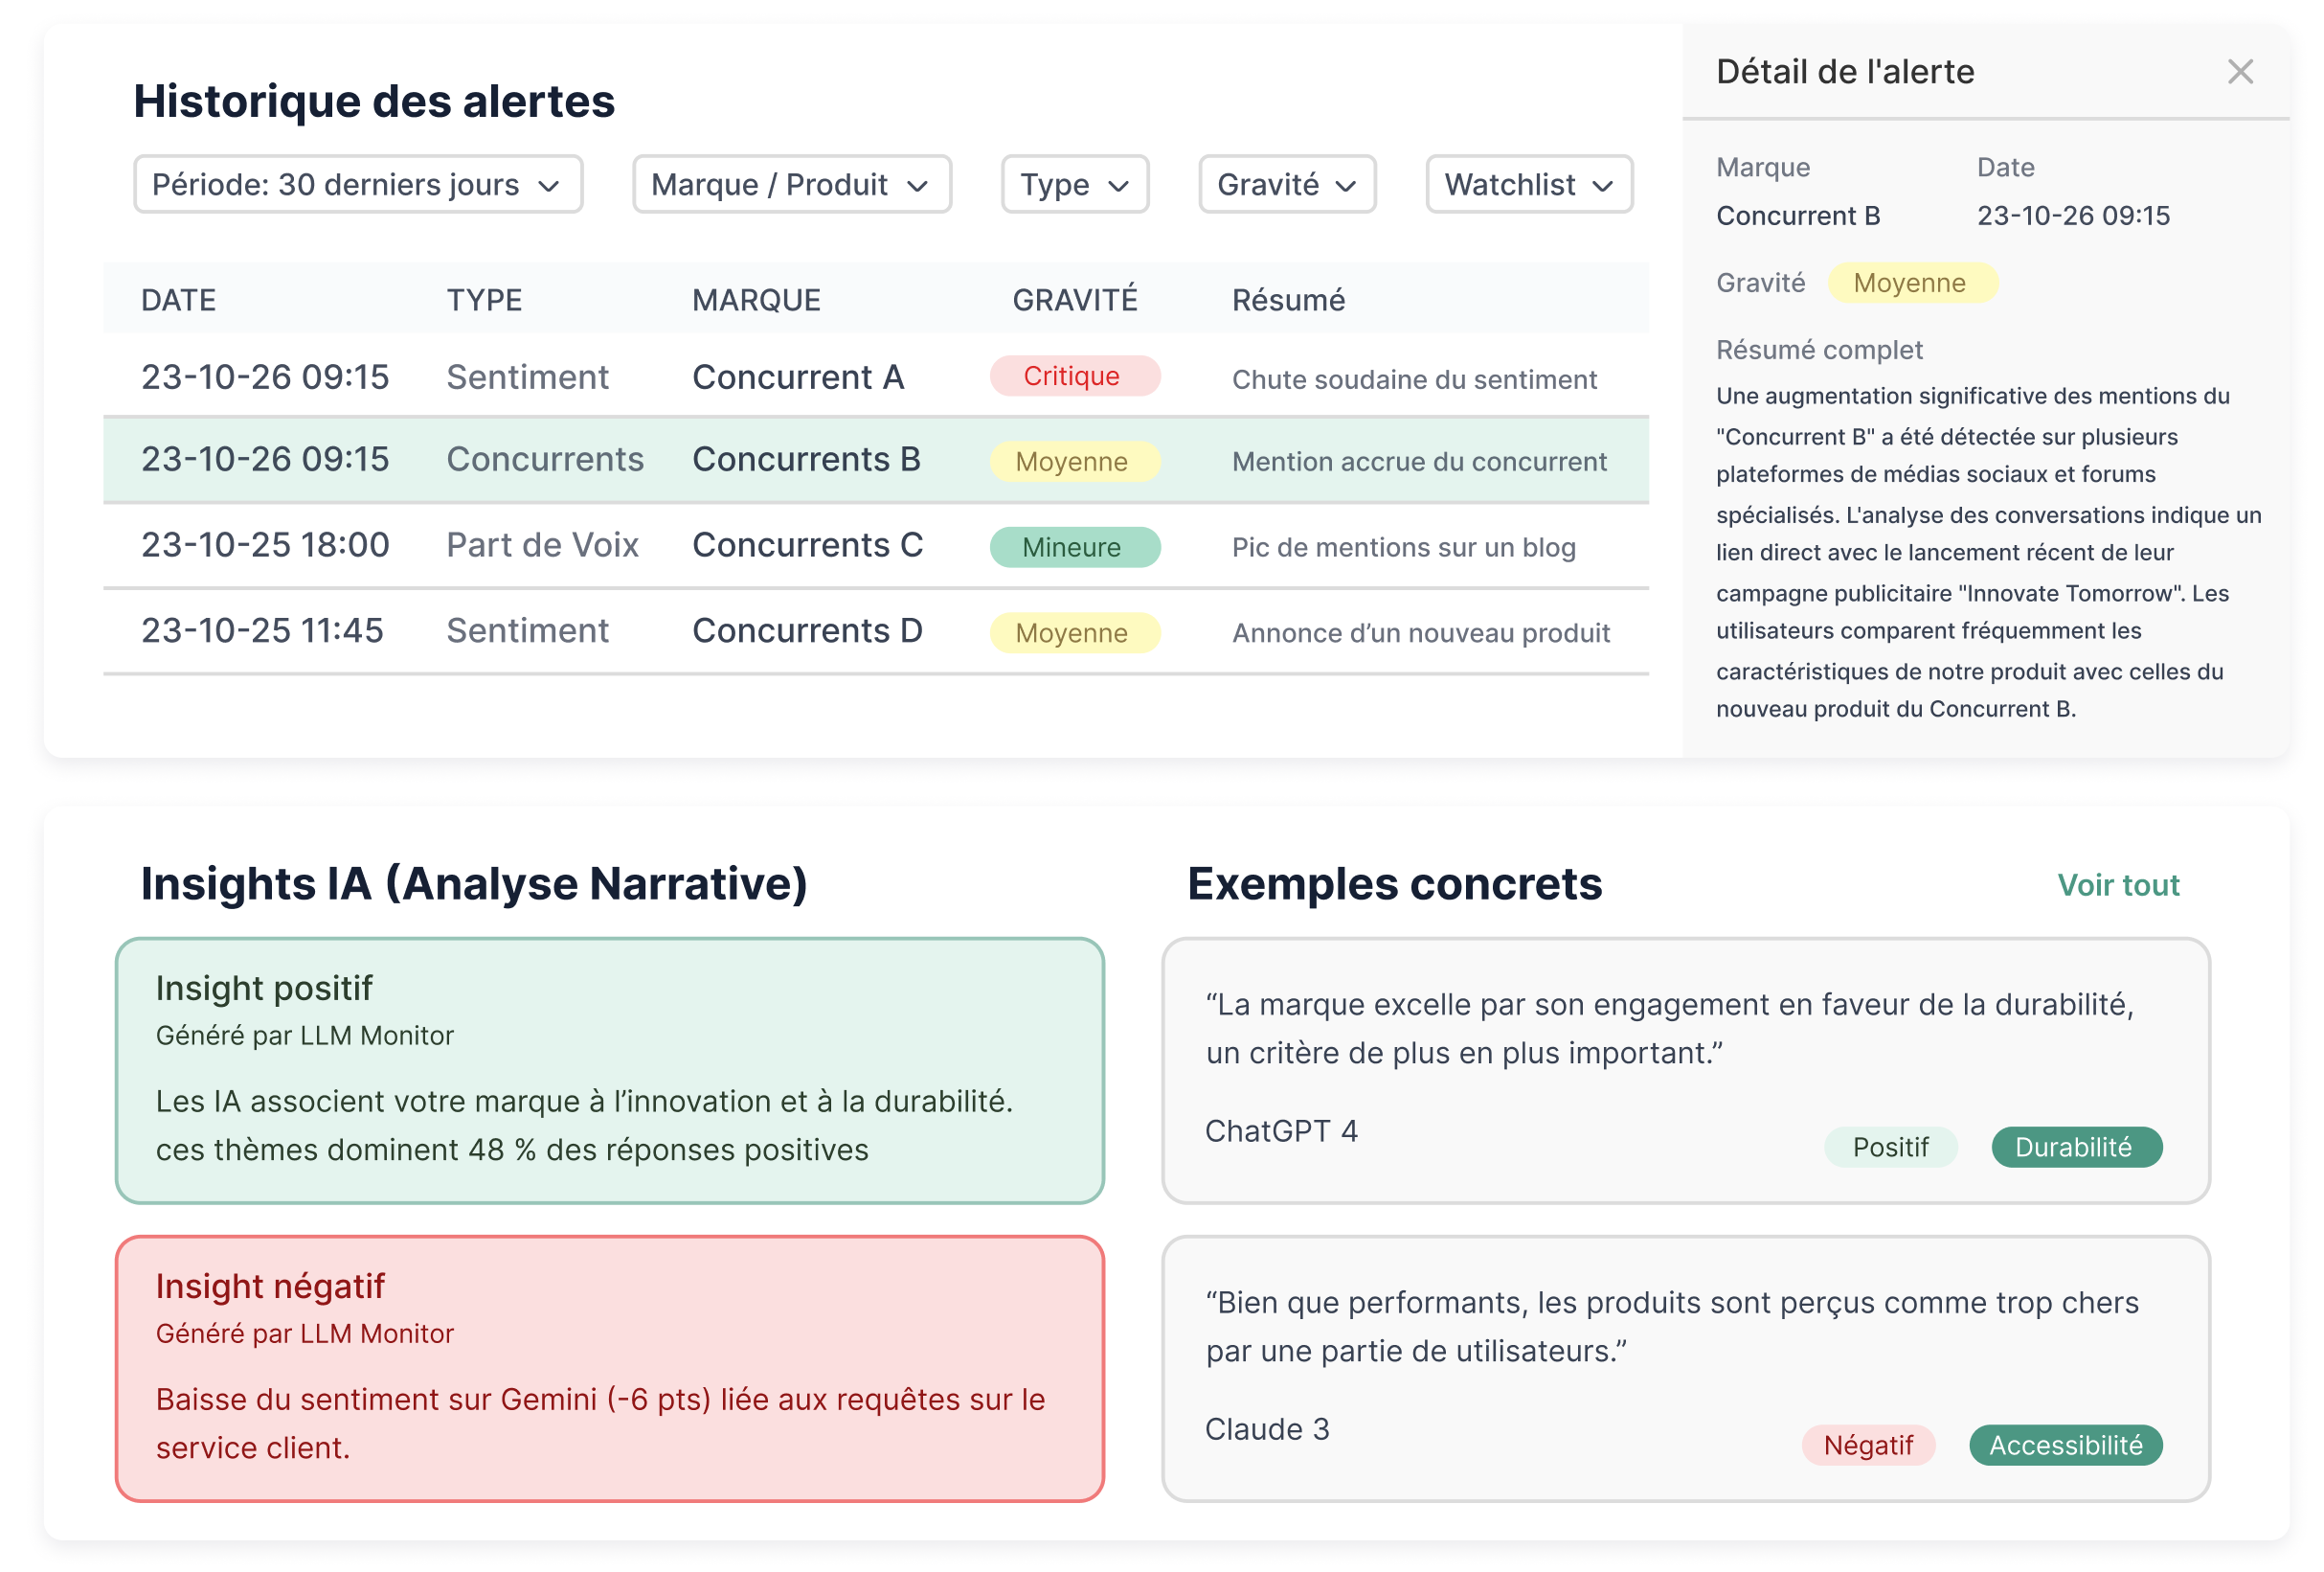Sort the table by the DATE column
The image size is (2324, 1572).
click(x=179, y=298)
